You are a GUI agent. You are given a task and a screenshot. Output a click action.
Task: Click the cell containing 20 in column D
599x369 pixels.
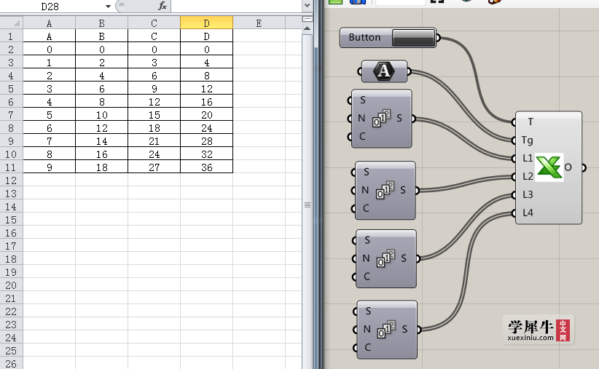[206, 115]
